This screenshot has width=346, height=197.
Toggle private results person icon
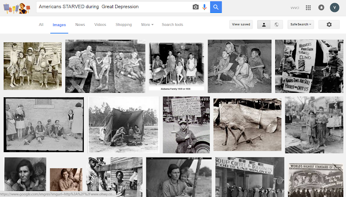click(264, 24)
